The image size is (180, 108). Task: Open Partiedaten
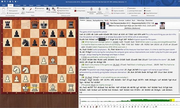pyautogui.click(x=131, y=8)
